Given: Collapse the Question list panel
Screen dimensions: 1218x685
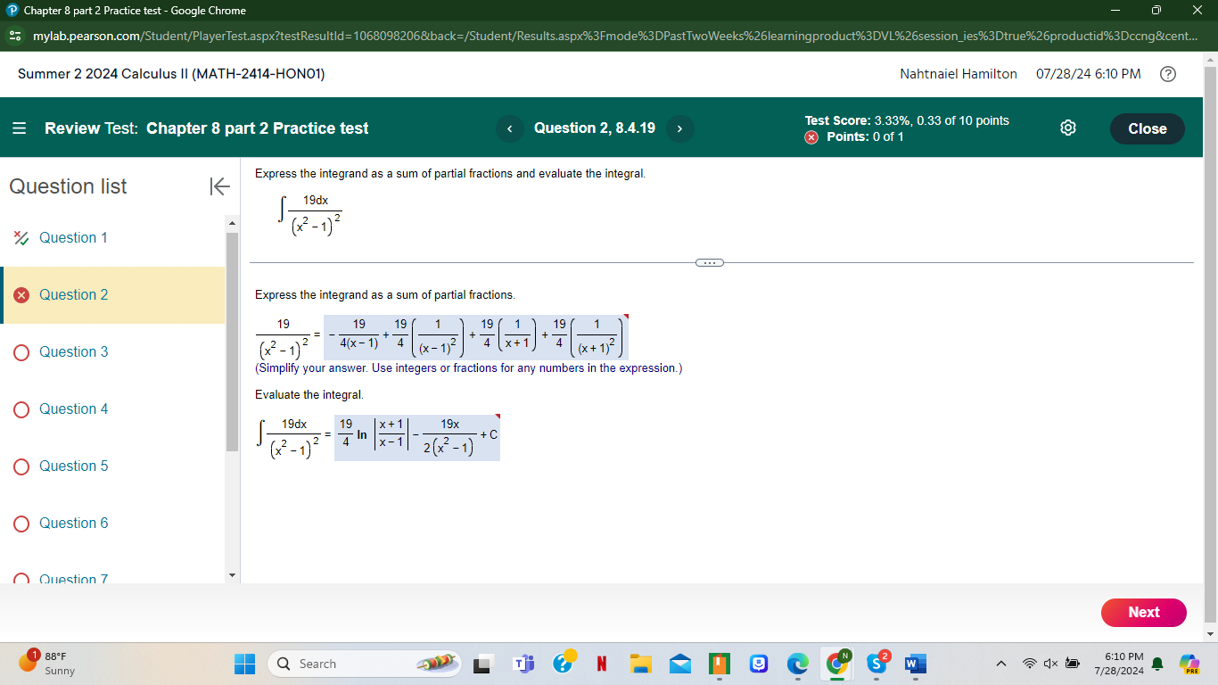Looking at the screenshot, I should [219, 186].
